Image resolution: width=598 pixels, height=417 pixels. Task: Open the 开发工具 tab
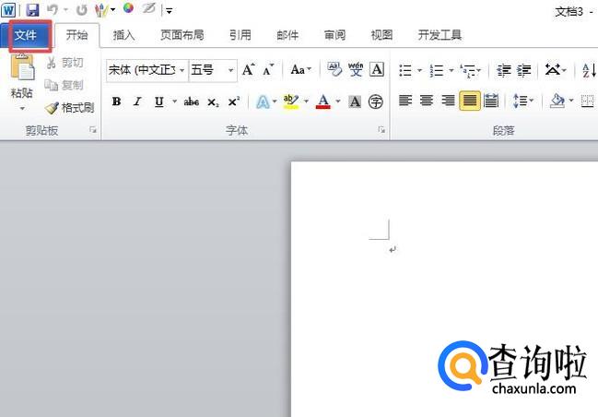440,35
